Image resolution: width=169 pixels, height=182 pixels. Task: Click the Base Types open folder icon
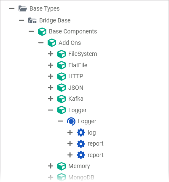pyautogui.click(x=23, y=8)
